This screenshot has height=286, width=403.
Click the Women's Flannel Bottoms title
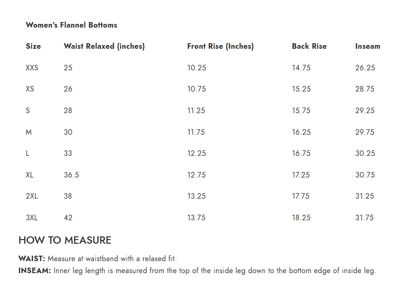71,25
